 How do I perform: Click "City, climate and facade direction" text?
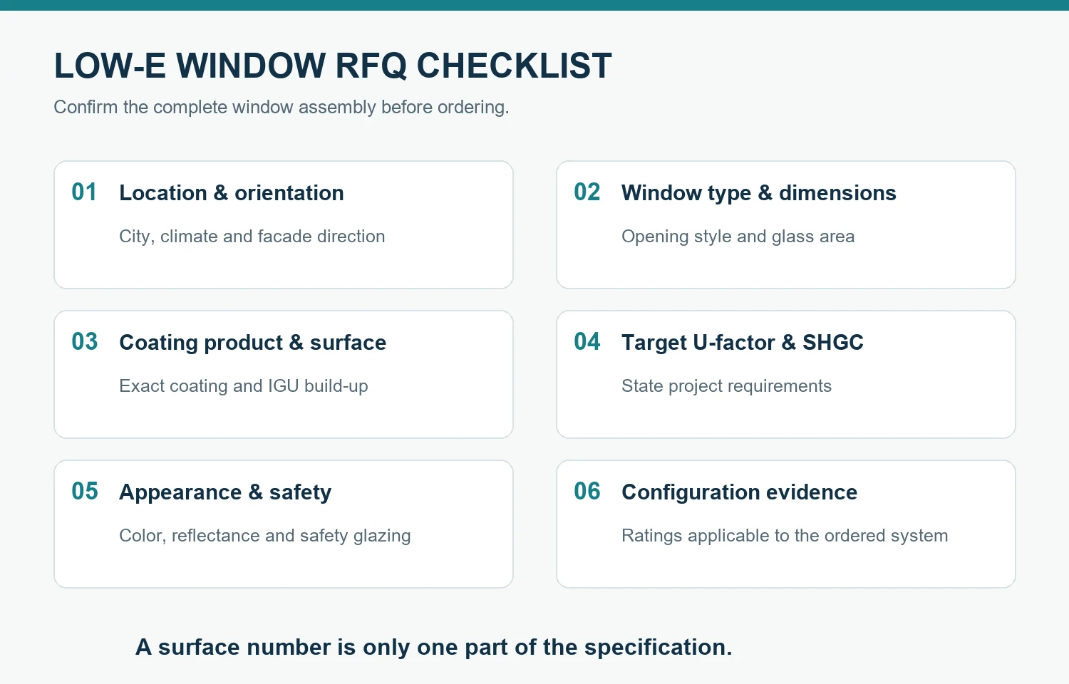(252, 237)
